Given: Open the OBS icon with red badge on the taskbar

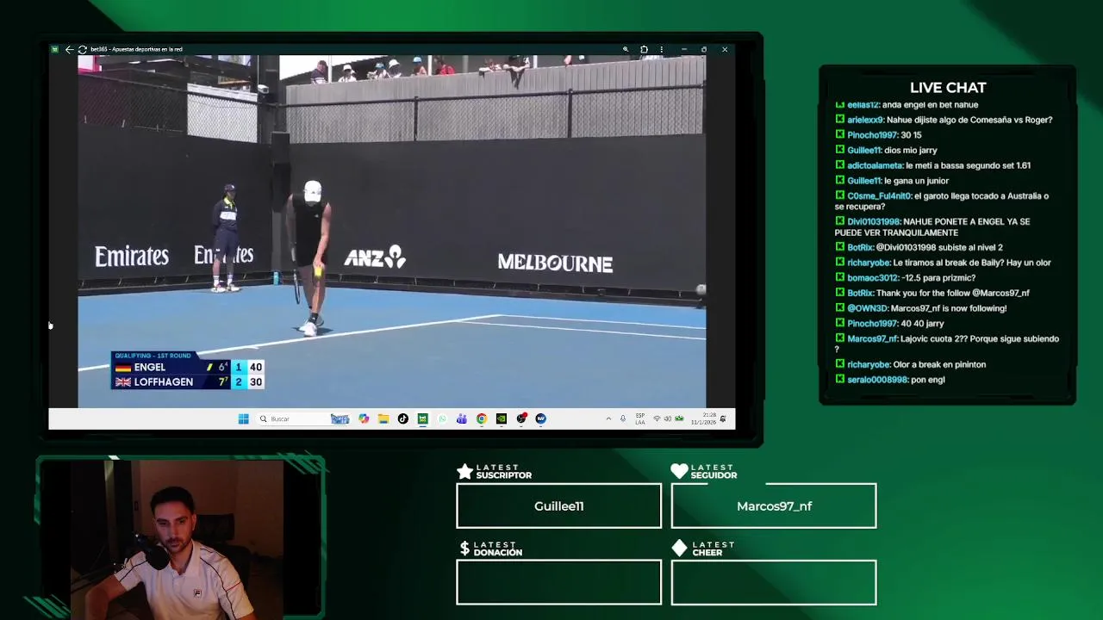Looking at the screenshot, I should 521,418.
